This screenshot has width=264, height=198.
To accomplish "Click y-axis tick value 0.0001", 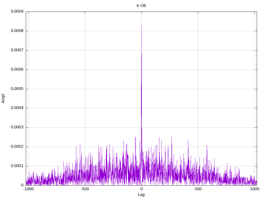I will (x=17, y=166).
